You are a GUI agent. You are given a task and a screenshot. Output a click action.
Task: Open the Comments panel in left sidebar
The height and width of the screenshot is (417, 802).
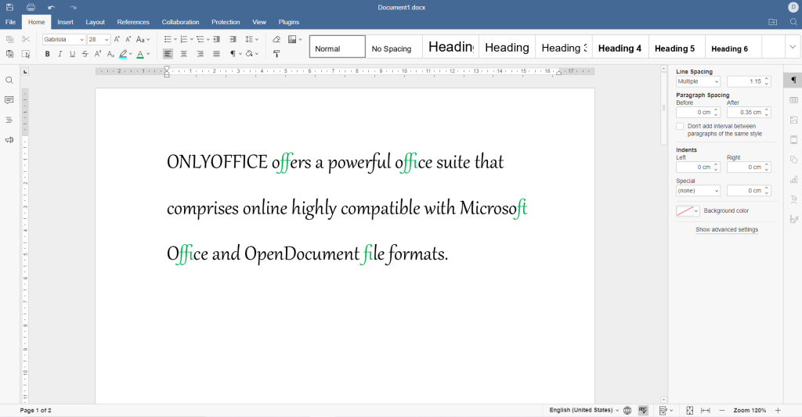9,100
